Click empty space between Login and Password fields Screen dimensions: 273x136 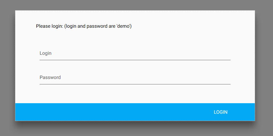134,67
